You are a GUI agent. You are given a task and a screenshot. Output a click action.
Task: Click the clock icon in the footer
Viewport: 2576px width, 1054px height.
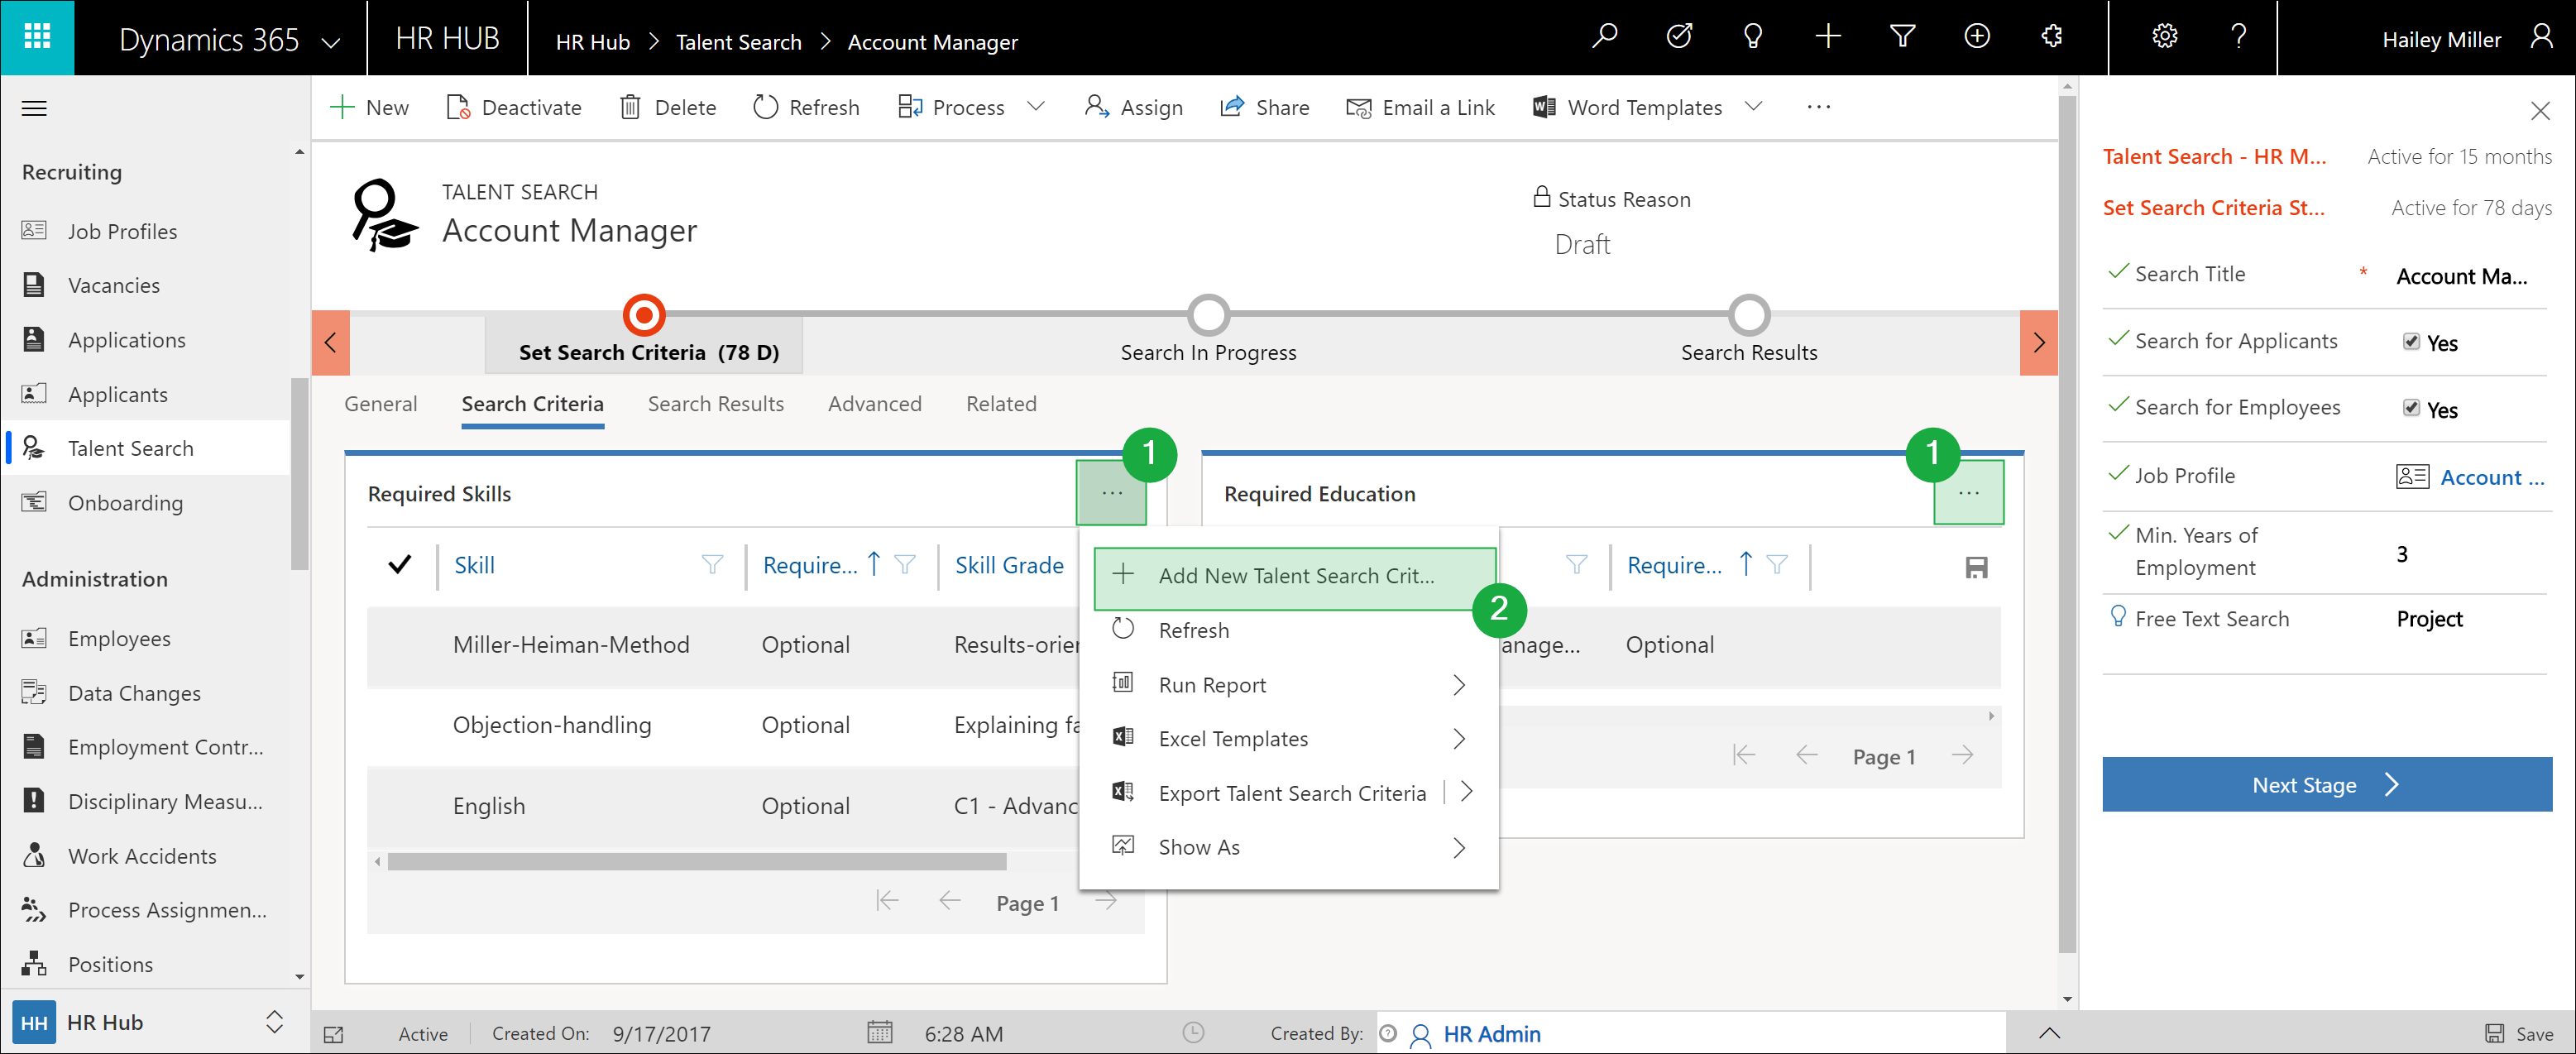[x=1193, y=1033]
